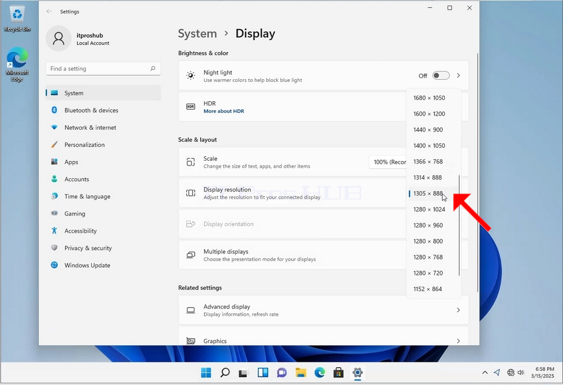Viewport: 563px width, 385px height.
Task: Open the Recycle Bin desktop icon
Action: pos(17,19)
